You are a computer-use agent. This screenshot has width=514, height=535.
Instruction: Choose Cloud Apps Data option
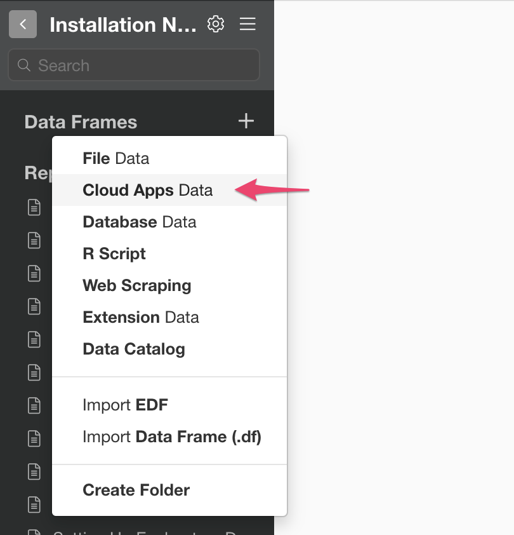pos(148,190)
